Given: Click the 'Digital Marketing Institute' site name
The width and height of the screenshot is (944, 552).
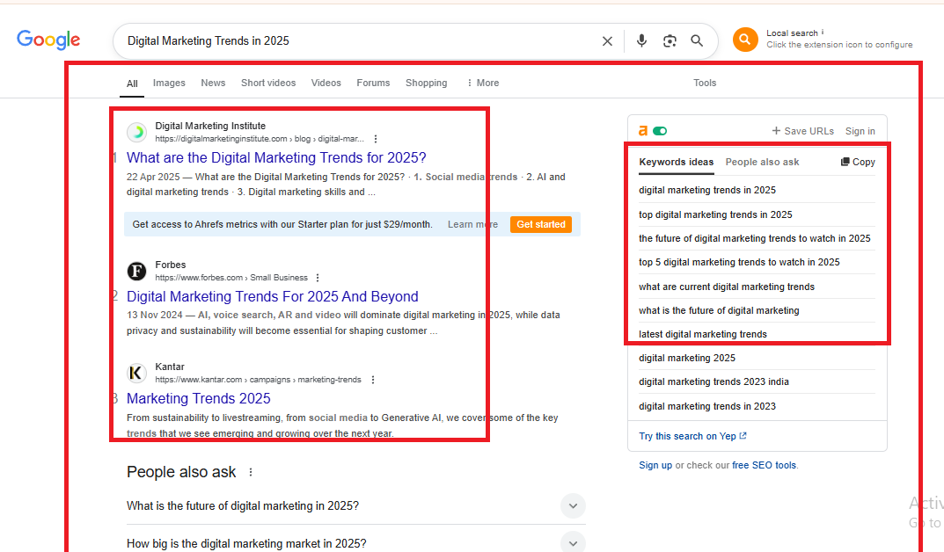Looking at the screenshot, I should [x=210, y=126].
